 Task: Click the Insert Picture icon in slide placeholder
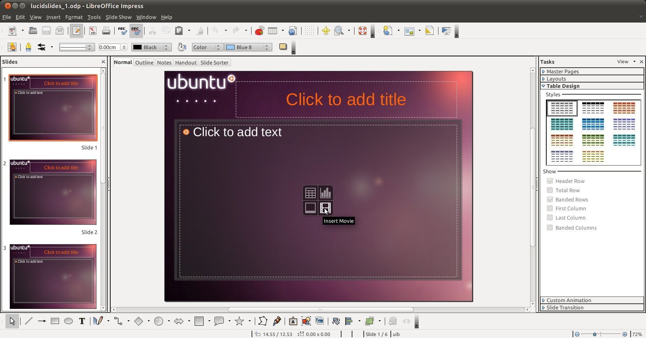coord(310,208)
